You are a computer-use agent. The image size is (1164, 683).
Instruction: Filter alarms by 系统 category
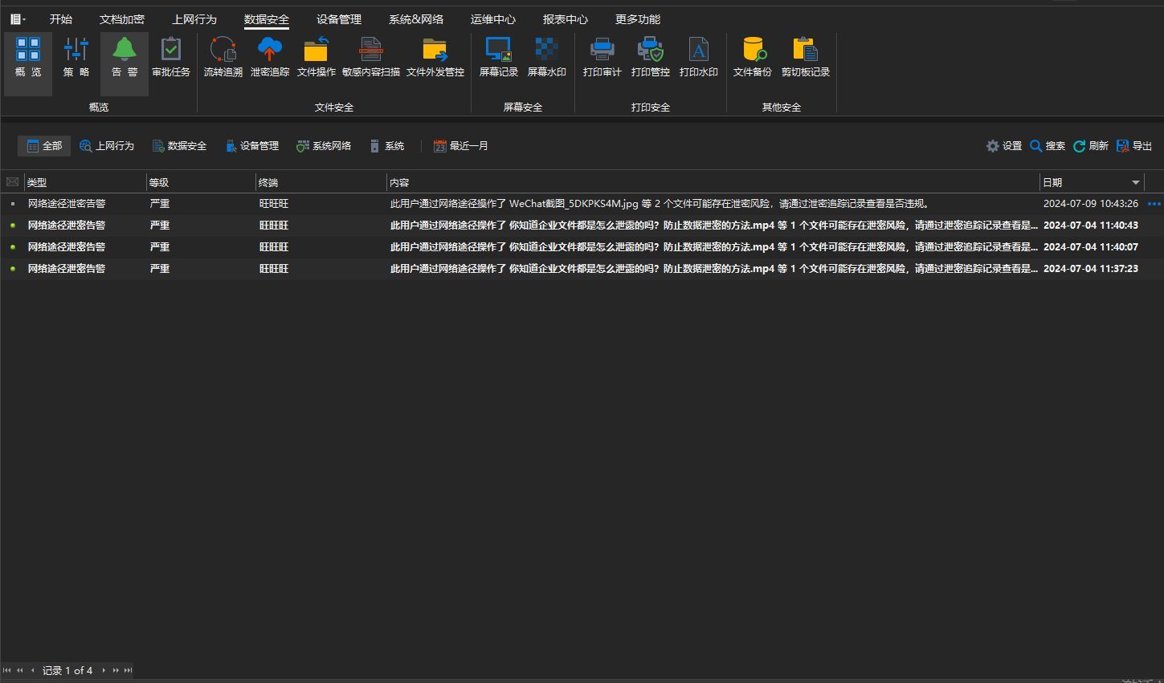386,146
